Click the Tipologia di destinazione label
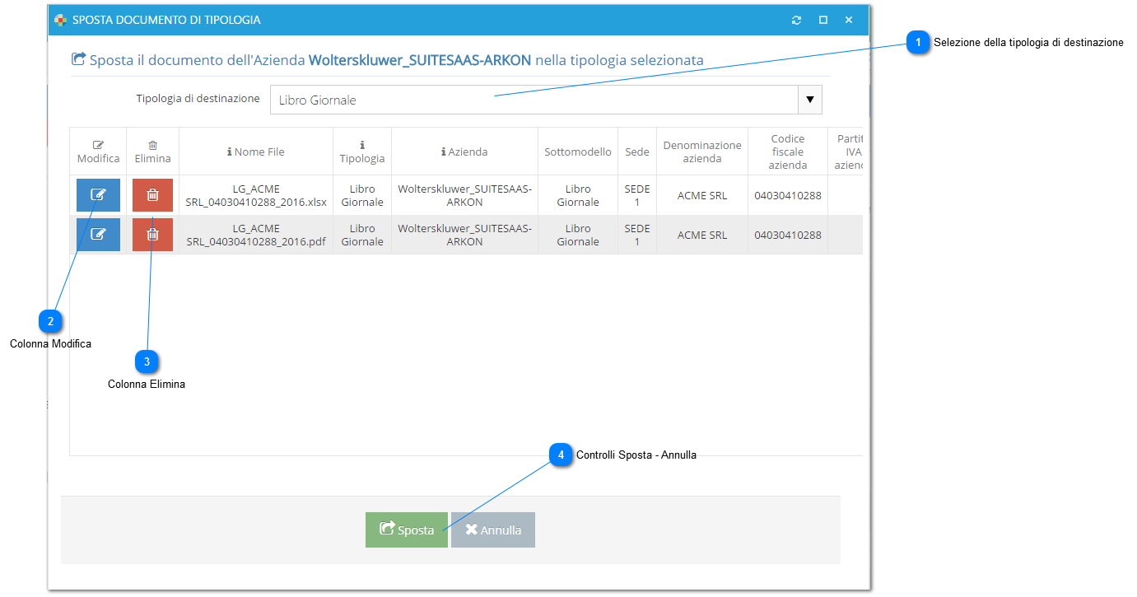 [x=198, y=99]
